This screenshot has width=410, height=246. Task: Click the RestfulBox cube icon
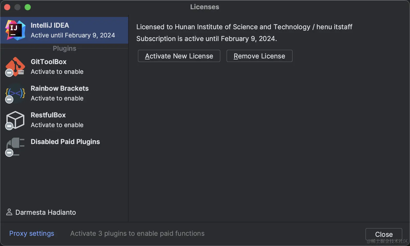point(15,119)
